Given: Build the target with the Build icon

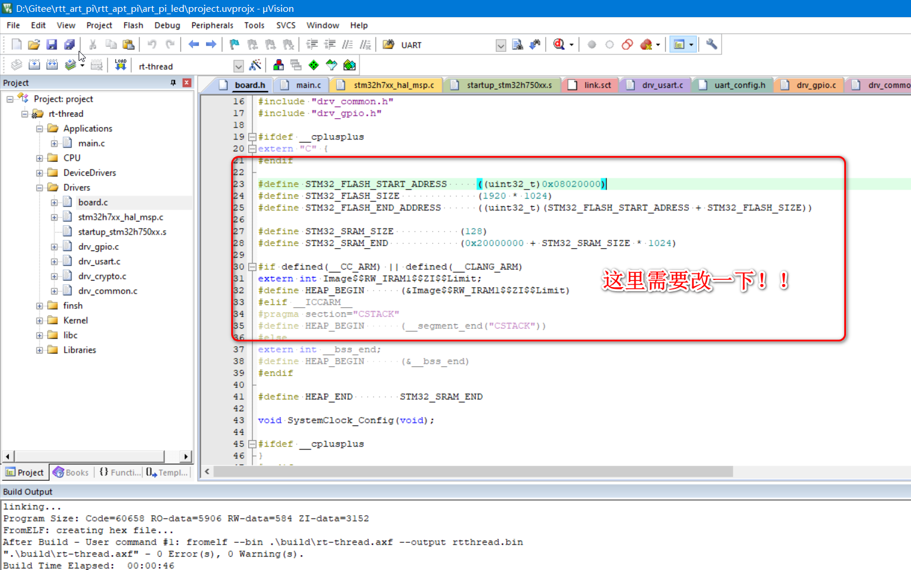Looking at the screenshot, I should tap(34, 65).
